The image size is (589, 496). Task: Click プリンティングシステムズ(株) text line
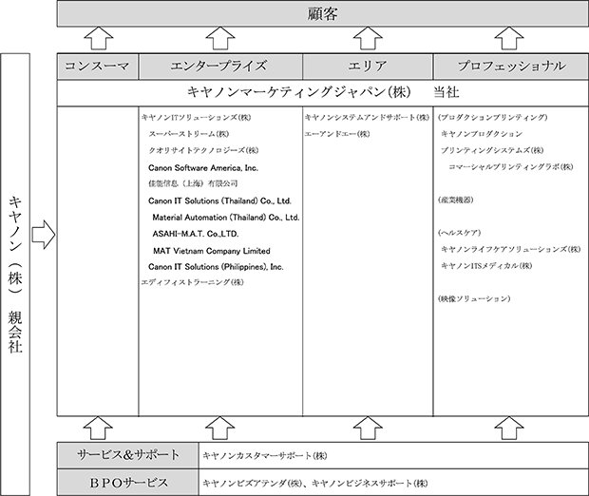pos(492,150)
